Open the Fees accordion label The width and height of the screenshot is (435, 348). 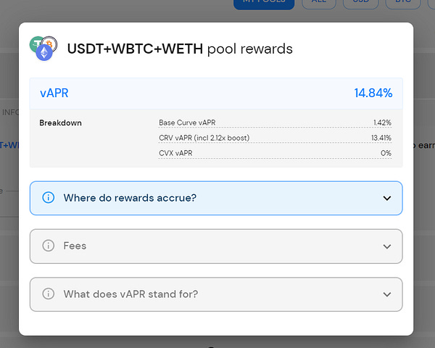pos(75,246)
